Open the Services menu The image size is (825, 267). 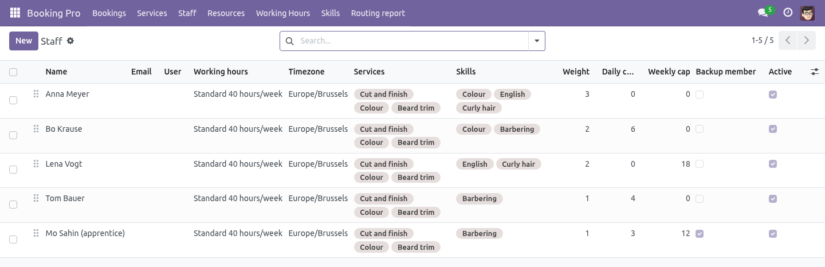click(x=152, y=13)
